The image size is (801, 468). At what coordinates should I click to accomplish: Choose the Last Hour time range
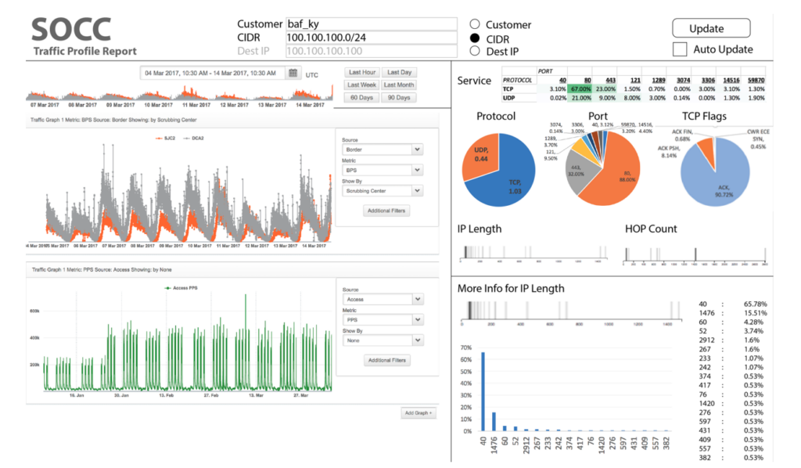361,73
